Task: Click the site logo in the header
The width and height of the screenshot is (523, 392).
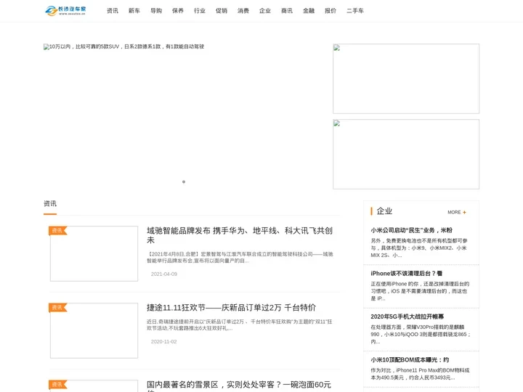Action: tap(65, 10)
